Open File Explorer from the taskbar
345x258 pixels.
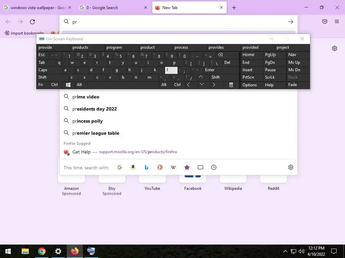pyautogui.click(x=25, y=251)
